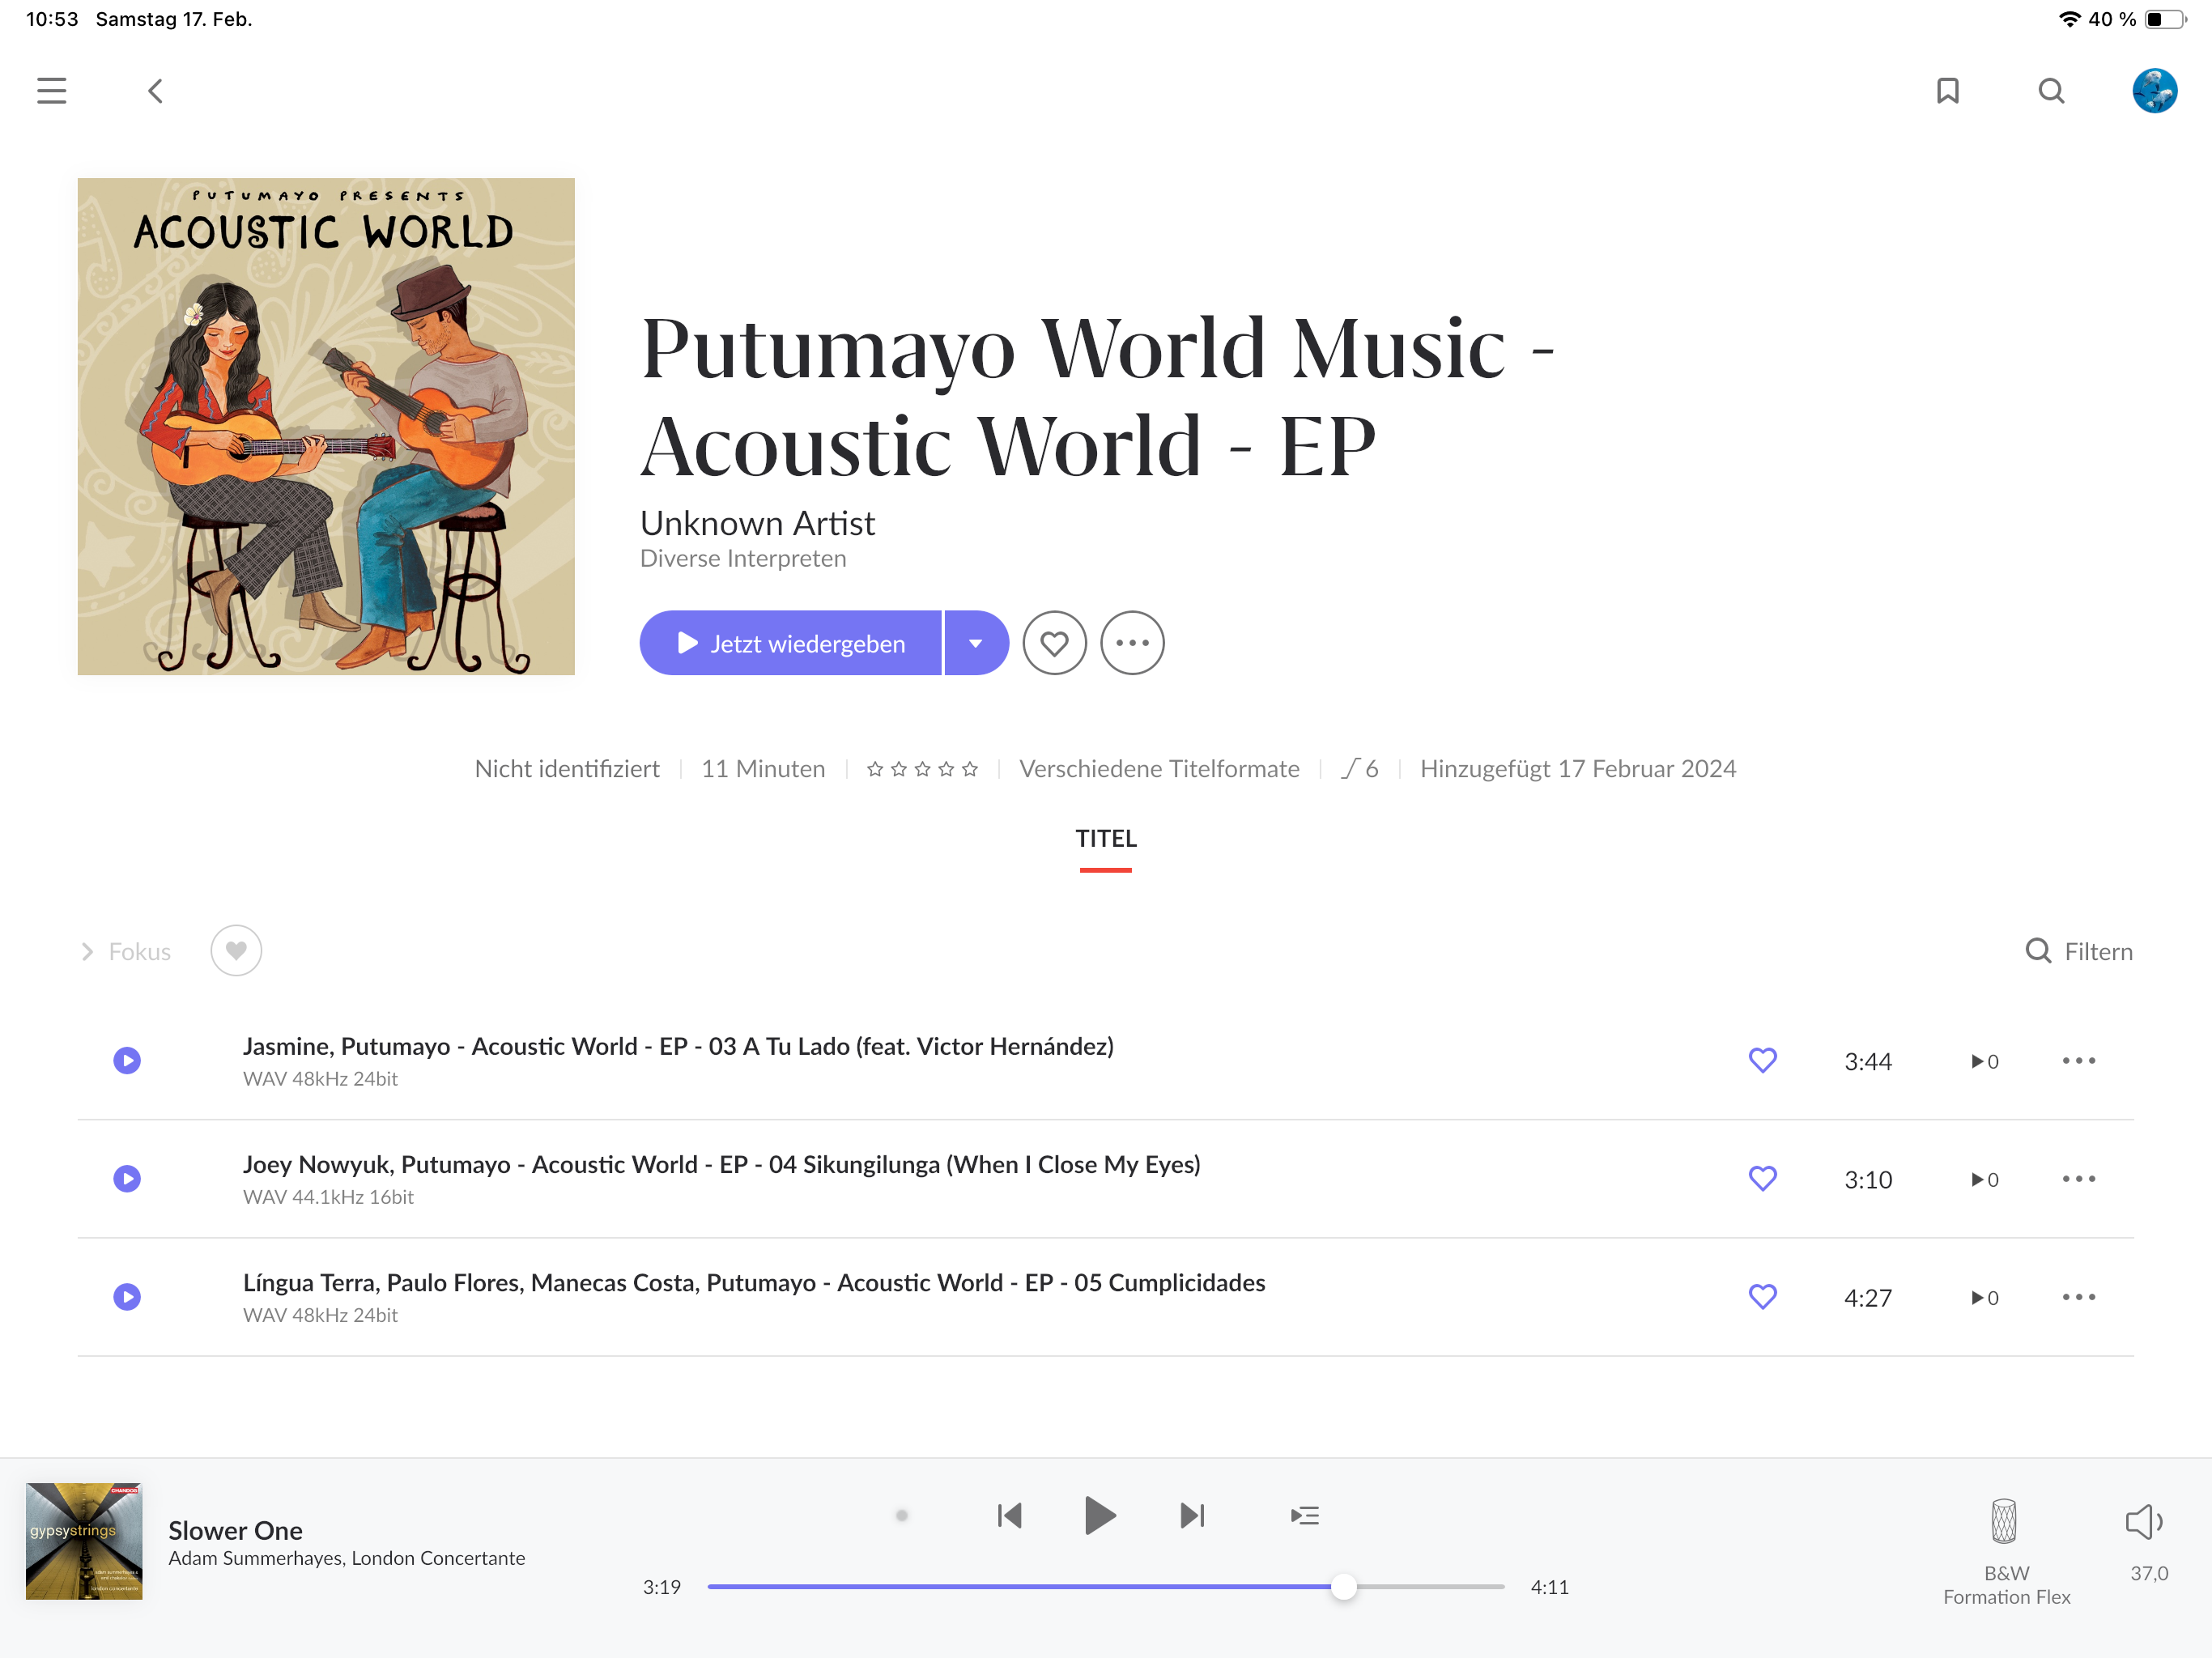Open more options for Cumplicidades track
2212x1658 pixels.
[x=2079, y=1297]
